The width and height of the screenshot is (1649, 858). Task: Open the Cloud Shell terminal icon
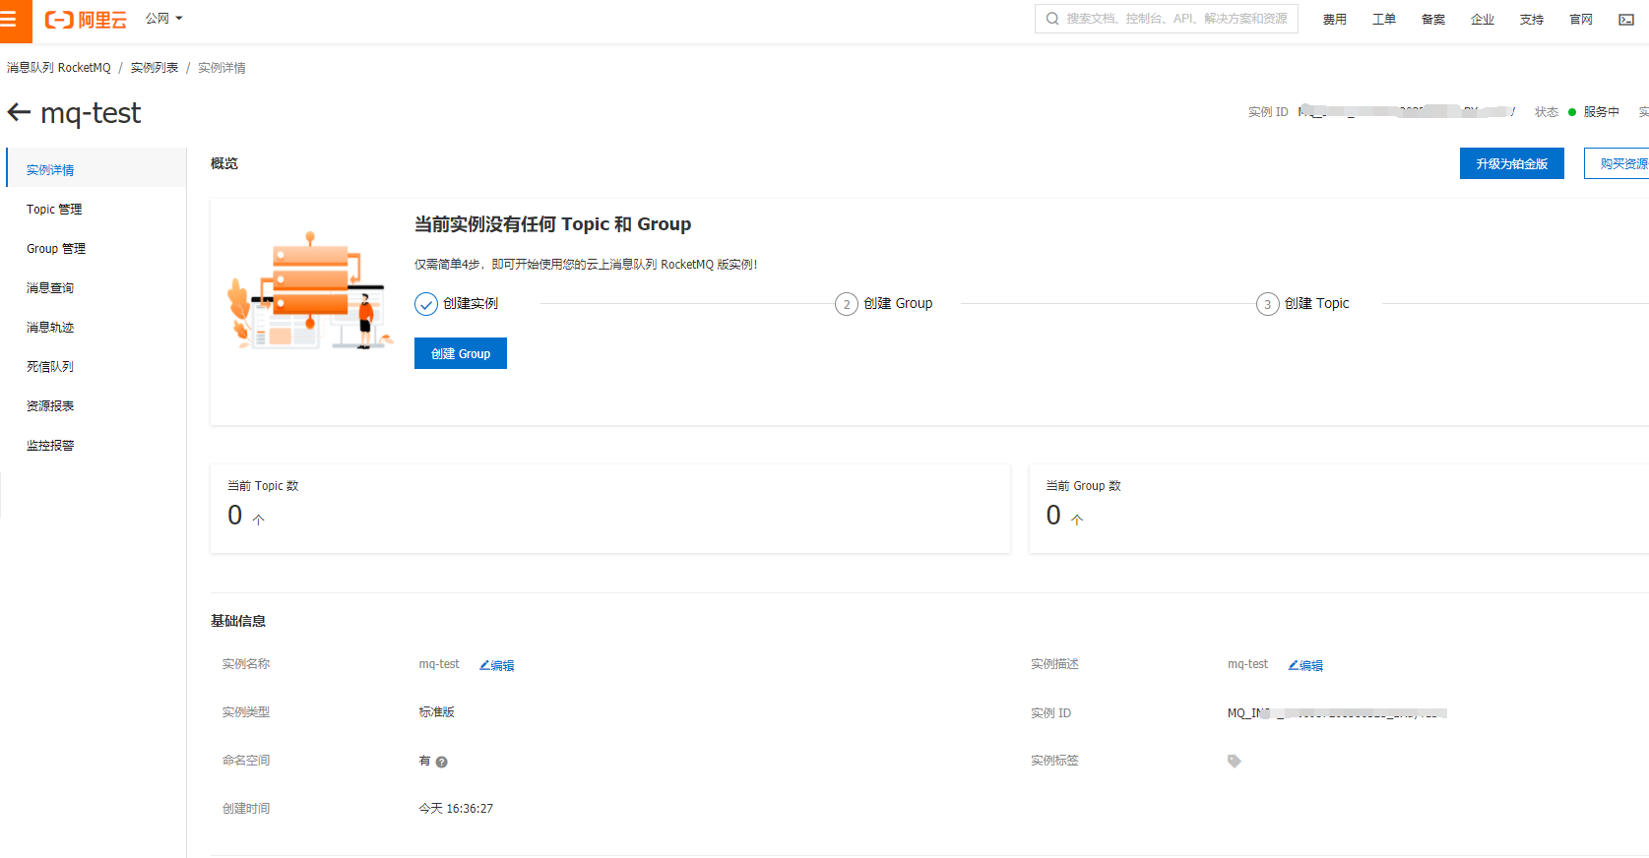click(x=1626, y=20)
